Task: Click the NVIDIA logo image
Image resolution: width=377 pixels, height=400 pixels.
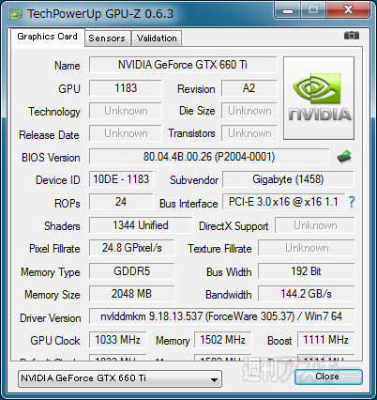Action: tap(319, 98)
